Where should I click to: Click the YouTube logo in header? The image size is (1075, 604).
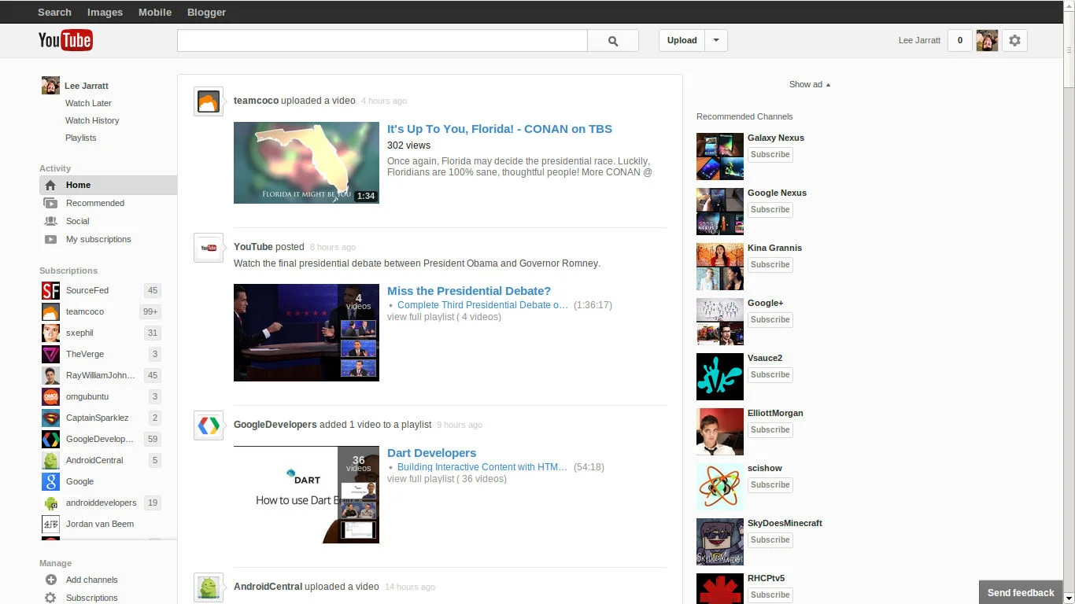click(65, 40)
